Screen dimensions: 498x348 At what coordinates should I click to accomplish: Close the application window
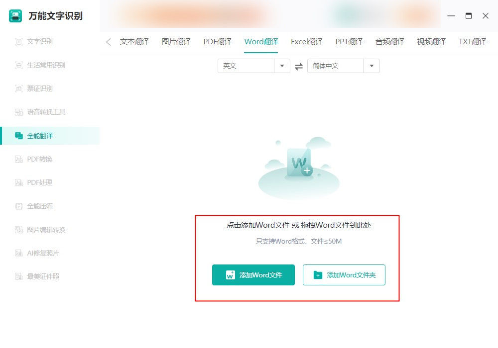(485, 16)
